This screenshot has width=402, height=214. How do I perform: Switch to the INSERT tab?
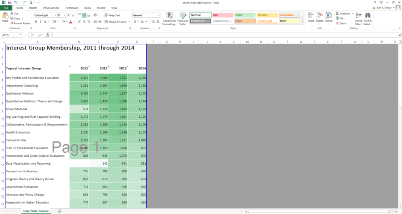point(33,8)
